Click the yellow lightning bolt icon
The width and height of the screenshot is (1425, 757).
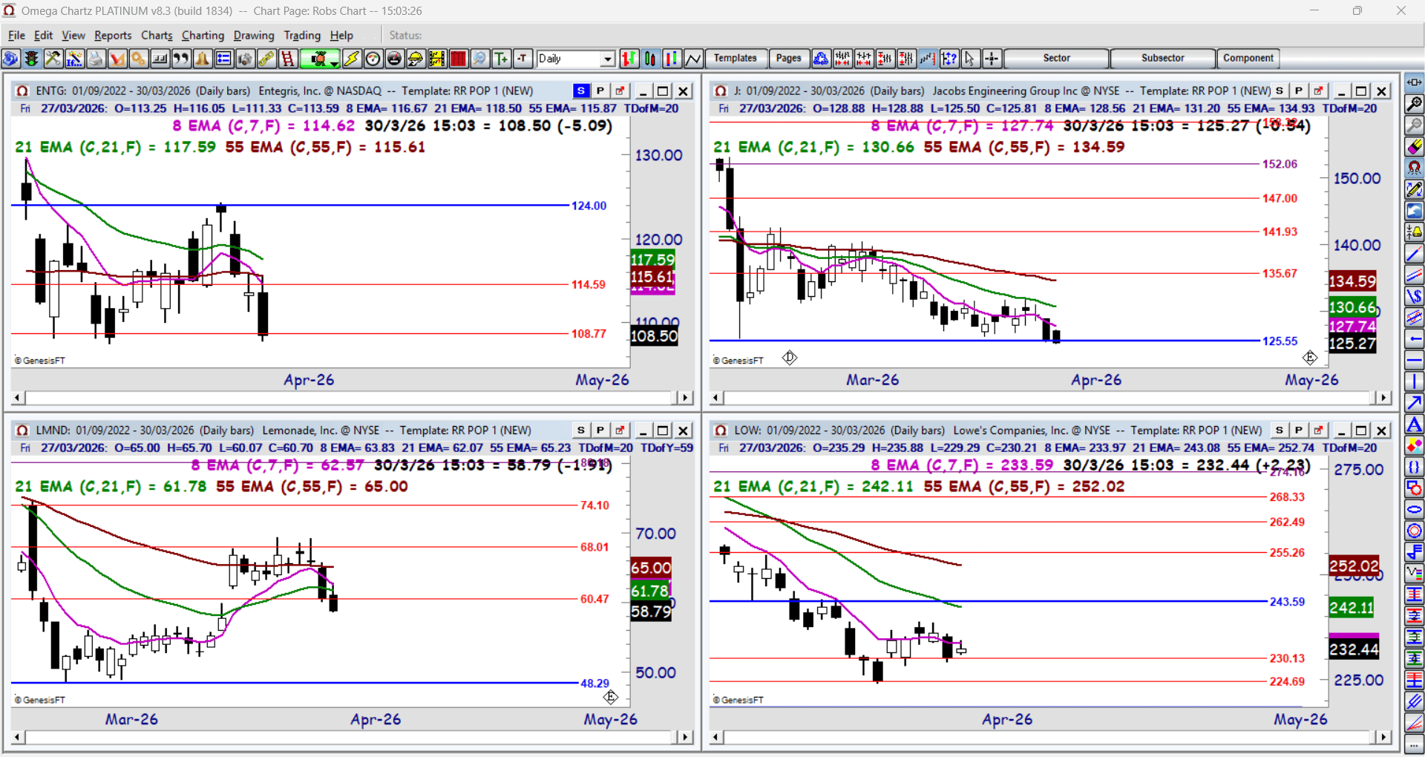(352, 59)
